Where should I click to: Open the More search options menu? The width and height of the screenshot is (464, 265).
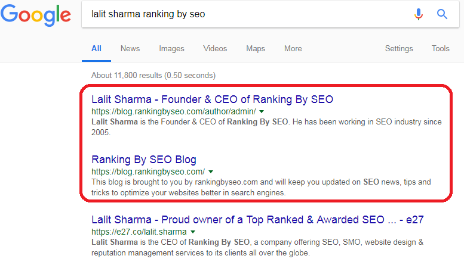(x=293, y=48)
